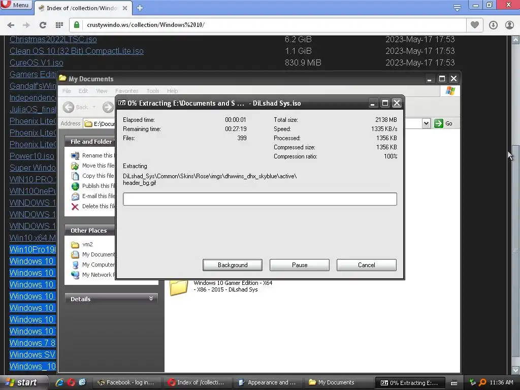Collapse the Other Places panel header

[x=89, y=231]
